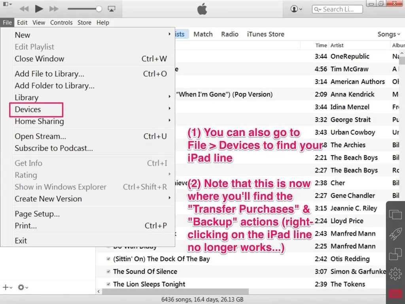Uncheck (Sittin' On) The Dock Of The Bay
Screen dimensions: 405x304
(108, 259)
